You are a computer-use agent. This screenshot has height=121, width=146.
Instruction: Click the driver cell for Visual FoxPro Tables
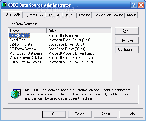(x=71, y=62)
